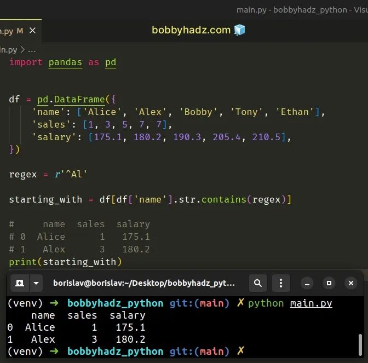Click the 'salary' dictionary key
This screenshot has width=368, height=363.
(54, 137)
